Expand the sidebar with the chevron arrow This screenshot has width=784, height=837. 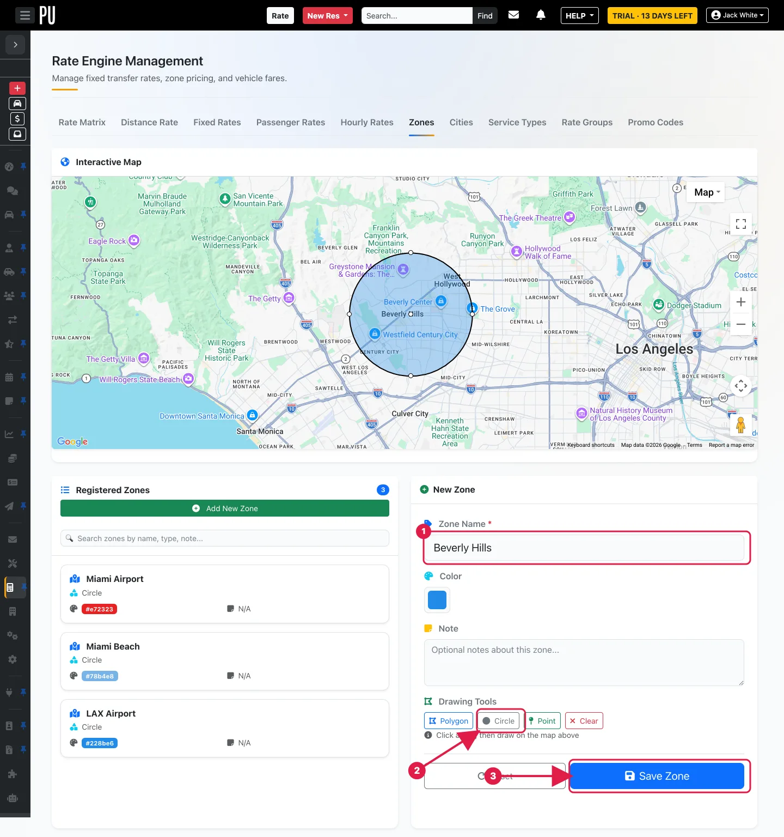pos(15,45)
